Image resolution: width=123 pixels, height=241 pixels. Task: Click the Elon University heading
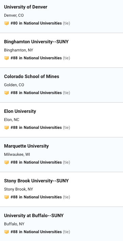point(20,111)
